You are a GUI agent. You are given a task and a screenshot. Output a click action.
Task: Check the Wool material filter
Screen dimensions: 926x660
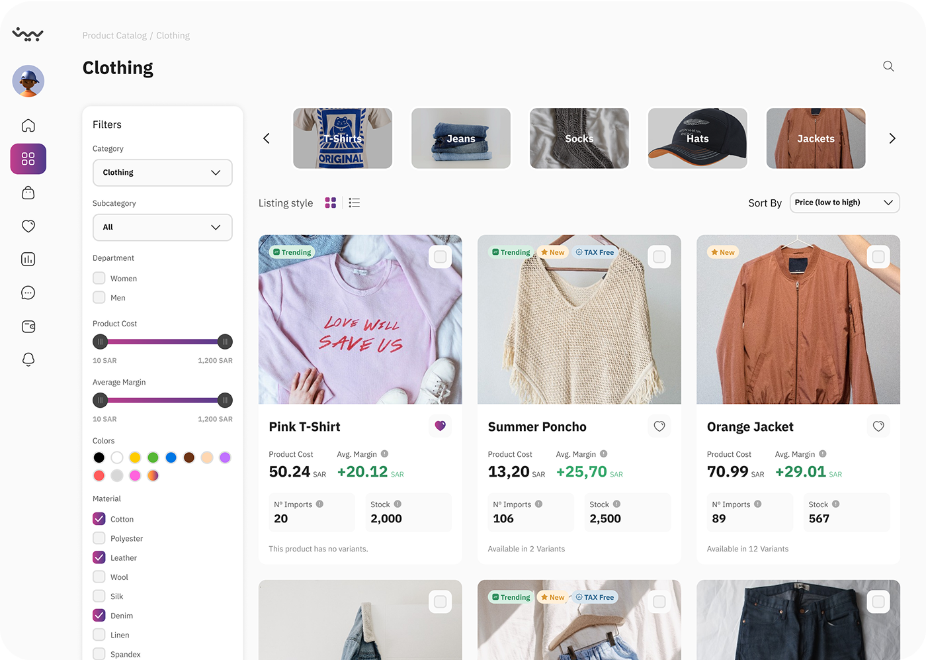(99, 577)
